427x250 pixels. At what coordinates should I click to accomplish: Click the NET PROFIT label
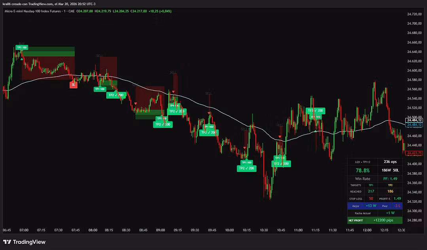[x=356, y=220]
